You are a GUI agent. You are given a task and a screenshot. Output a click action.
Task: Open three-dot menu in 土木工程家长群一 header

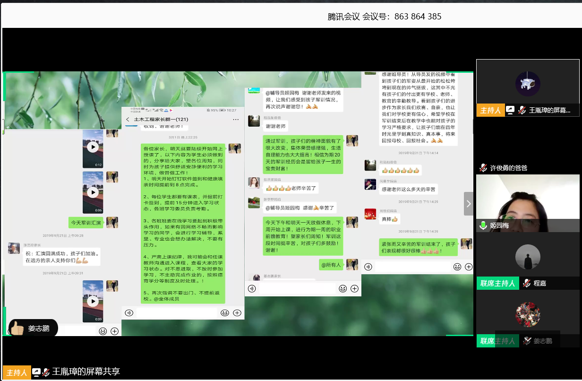[236, 120]
